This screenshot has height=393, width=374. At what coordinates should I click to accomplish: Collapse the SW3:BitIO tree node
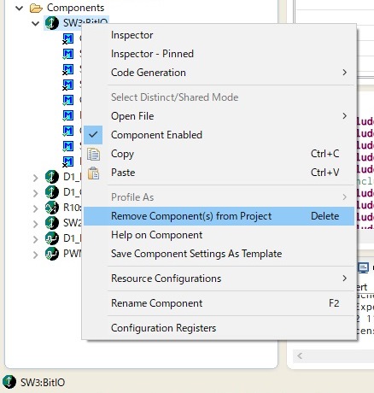click(x=36, y=23)
